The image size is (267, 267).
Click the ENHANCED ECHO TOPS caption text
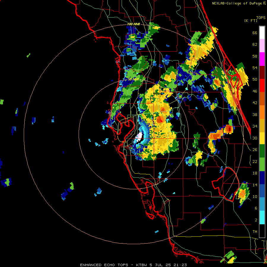click(104, 265)
